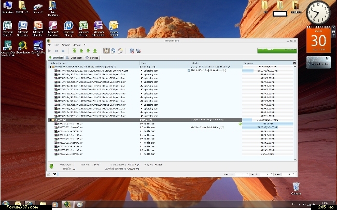Click the green download arrow in the info panel

point(51,166)
